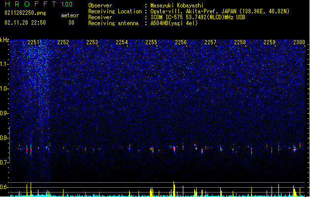Click the Receiving antenna label
The image size is (310, 197).
click(x=113, y=23)
